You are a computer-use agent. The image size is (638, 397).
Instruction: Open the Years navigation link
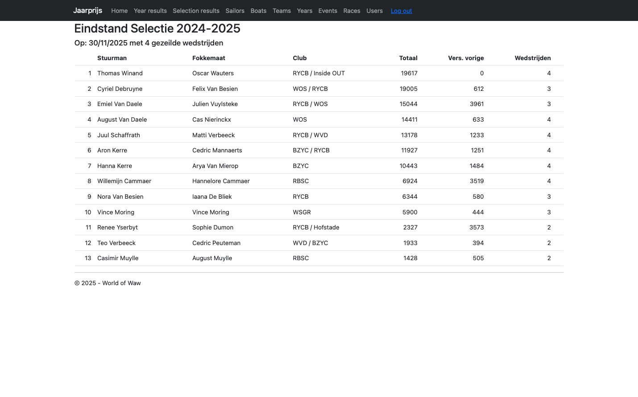[x=304, y=11]
